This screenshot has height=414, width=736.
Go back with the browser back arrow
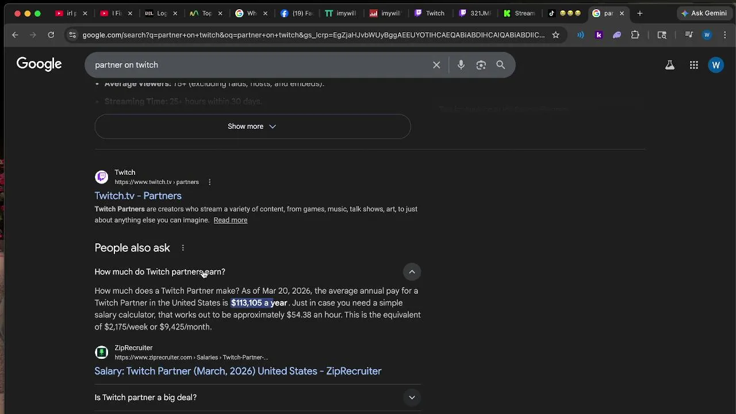tap(15, 35)
